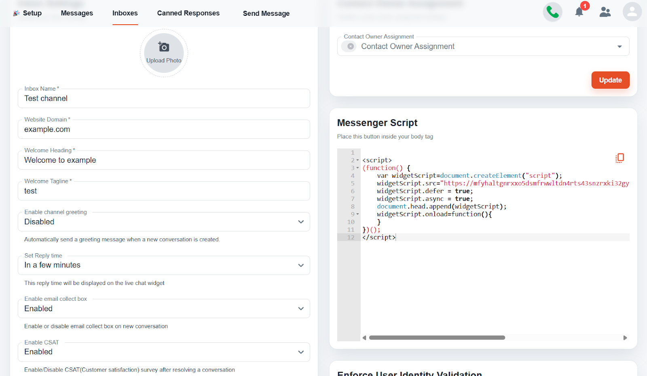Click the code editor horizontal scrollbar
Viewport: 647px width, 376px height.
[437, 338]
